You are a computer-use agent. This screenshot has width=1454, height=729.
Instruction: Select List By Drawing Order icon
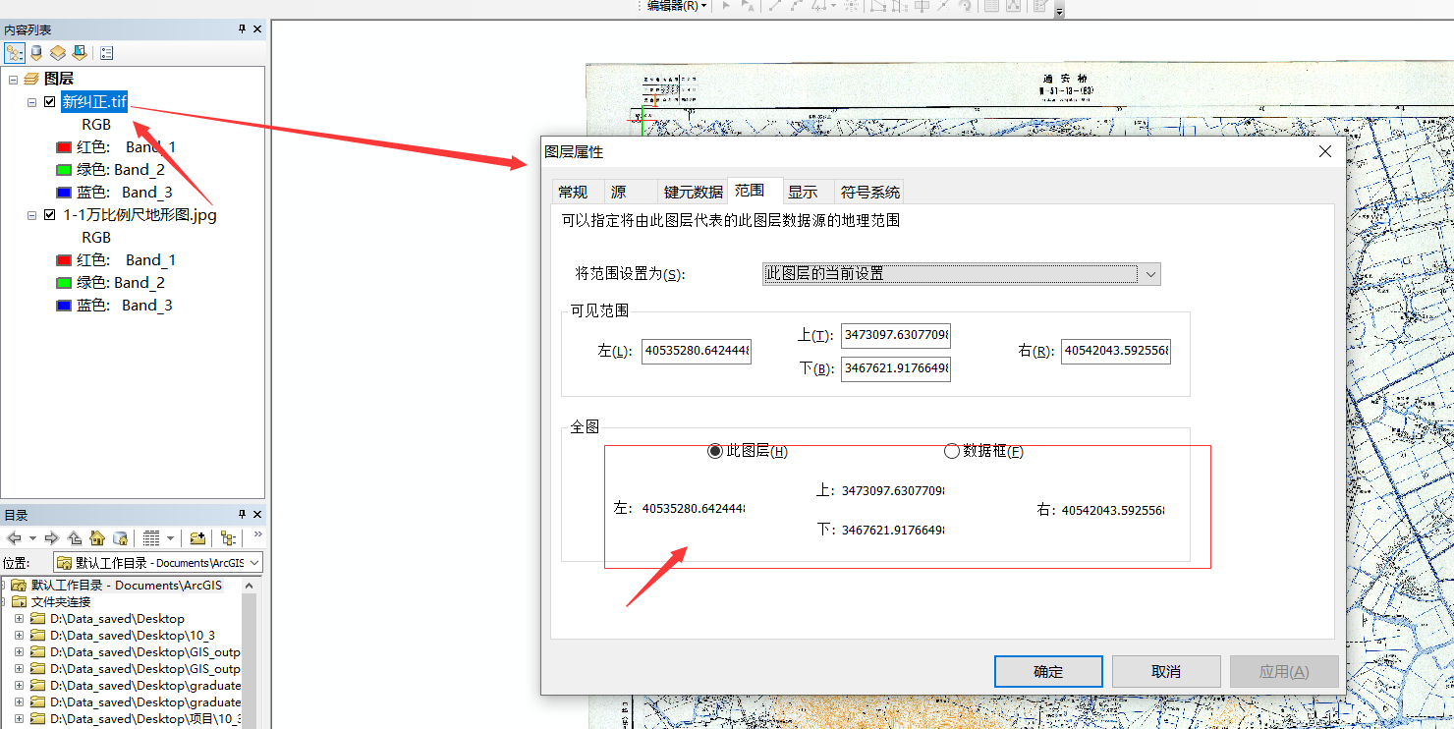pyautogui.click(x=15, y=53)
